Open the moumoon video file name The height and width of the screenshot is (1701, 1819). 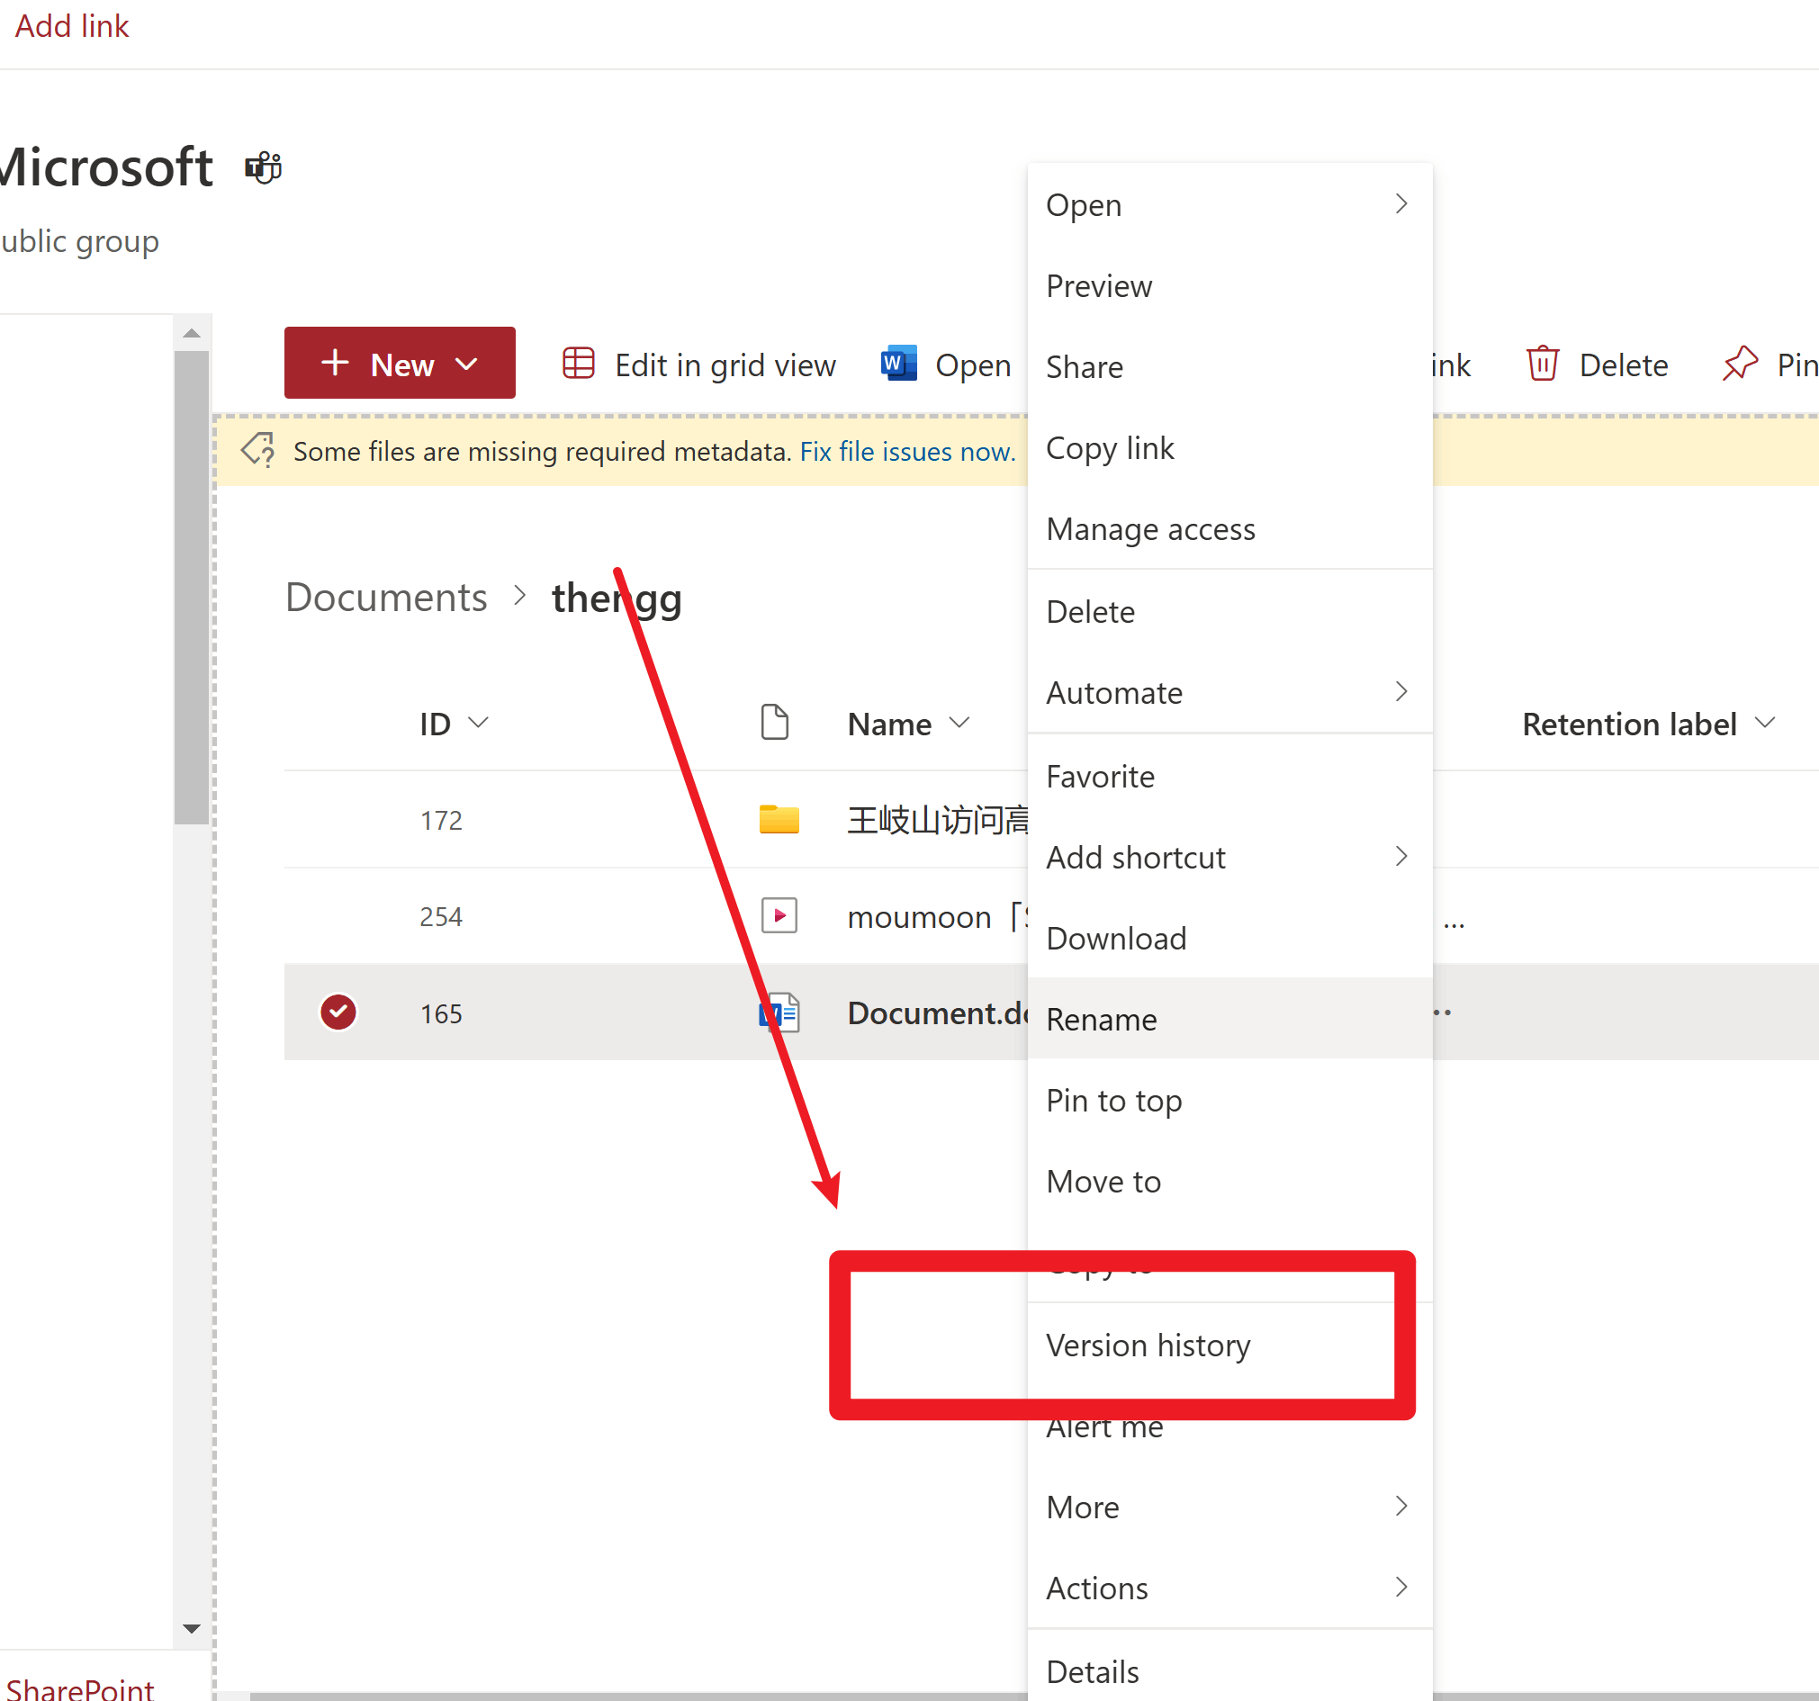coord(938,916)
